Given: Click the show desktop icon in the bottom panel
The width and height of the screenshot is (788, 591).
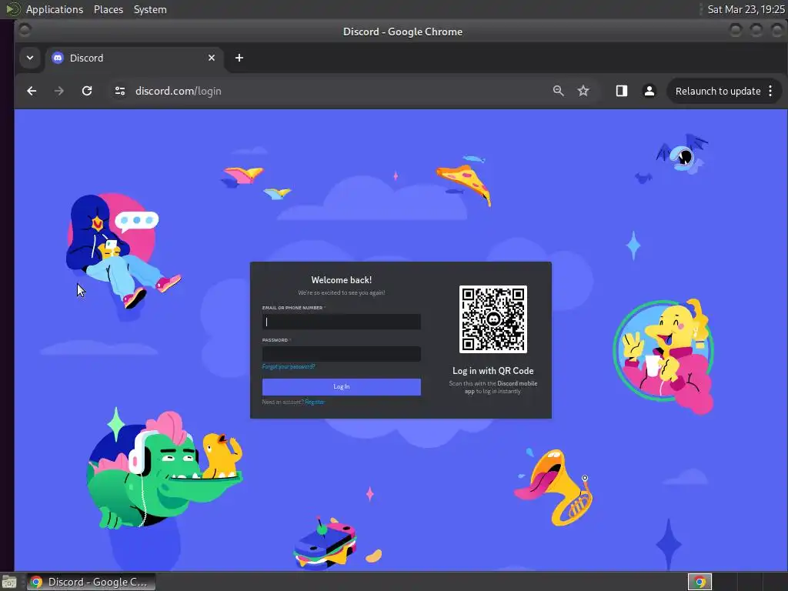Looking at the screenshot, I should click(x=9, y=582).
